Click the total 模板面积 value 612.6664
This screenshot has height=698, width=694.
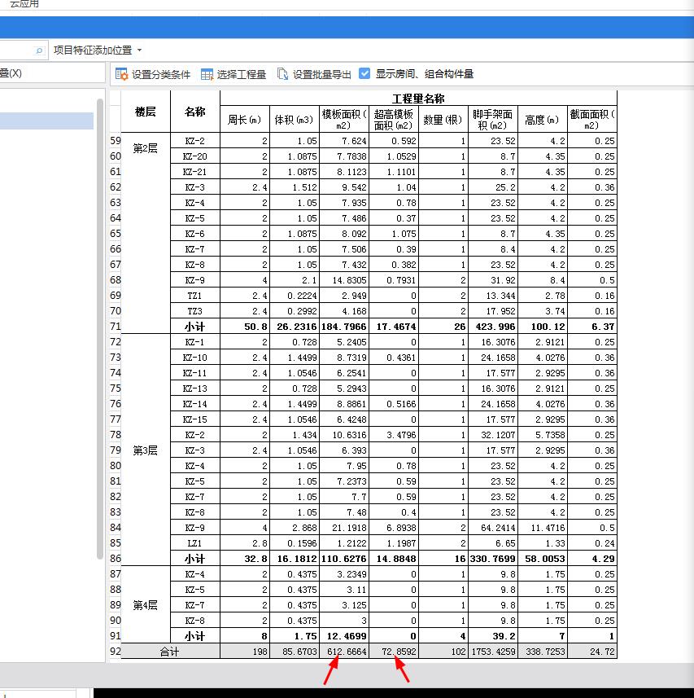(x=343, y=652)
